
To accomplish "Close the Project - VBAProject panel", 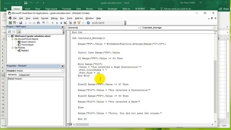I will (x=62, y=27).
